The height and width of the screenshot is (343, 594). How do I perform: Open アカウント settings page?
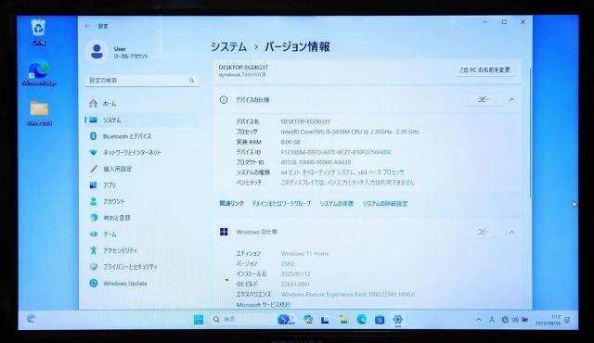(x=142, y=201)
